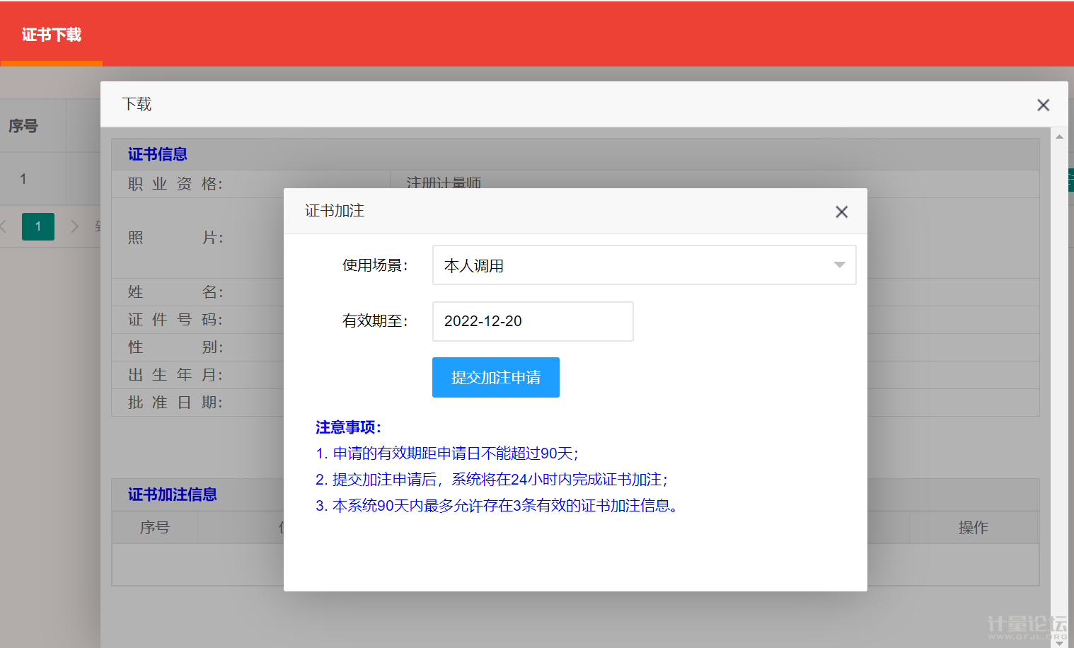Close the 下载 dialog window
Image resolution: width=1074 pixels, height=648 pixels.
tap(1043, 105)
